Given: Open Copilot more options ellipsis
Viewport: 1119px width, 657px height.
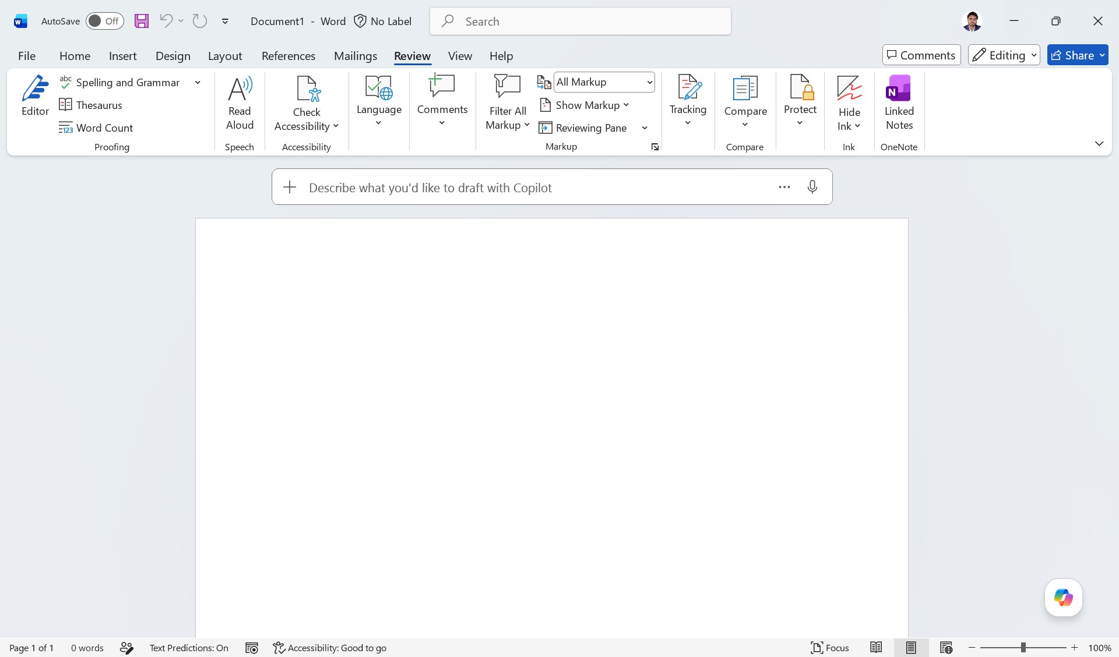Looking at the screenshot, I should pyautogui.click(x=784, y=187).
